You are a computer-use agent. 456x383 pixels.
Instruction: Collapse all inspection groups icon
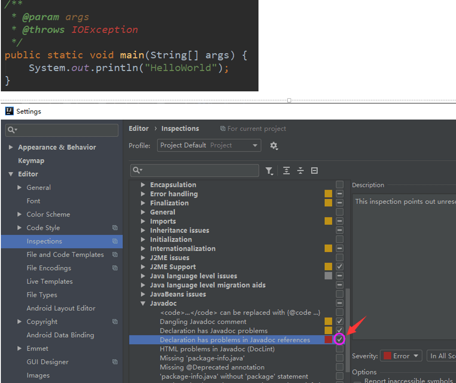301,171
